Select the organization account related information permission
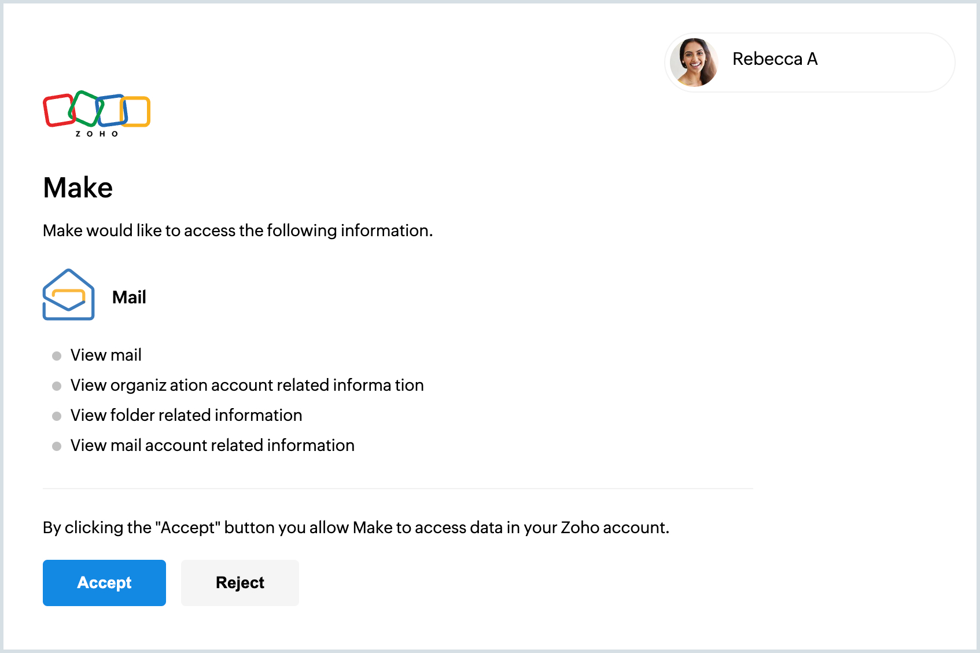Image resolution: width=980 pixels, height=653 pixels. (x=247, y=385)
